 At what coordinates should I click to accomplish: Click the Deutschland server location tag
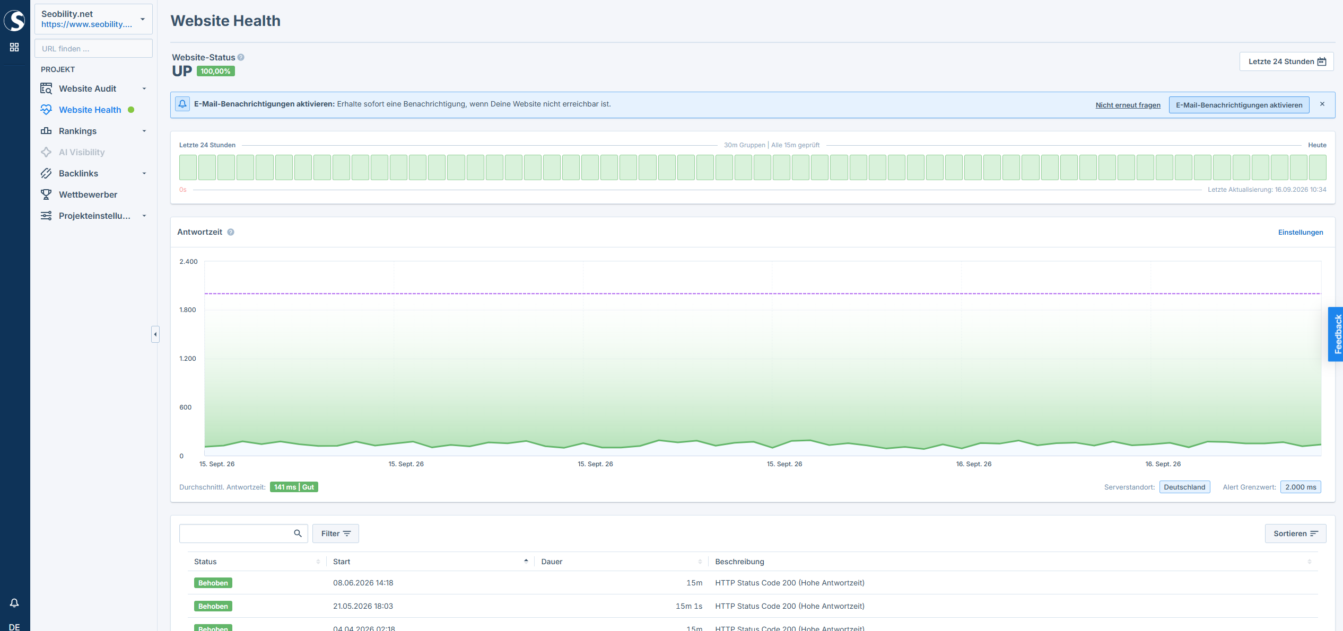1184,487
